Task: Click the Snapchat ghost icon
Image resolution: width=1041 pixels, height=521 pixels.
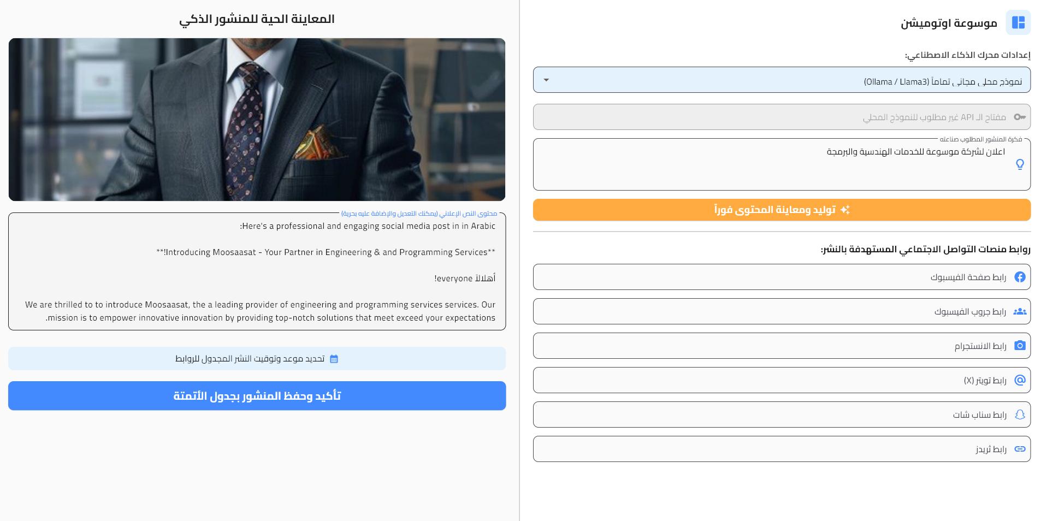Action: click(x=1020, y=415)
